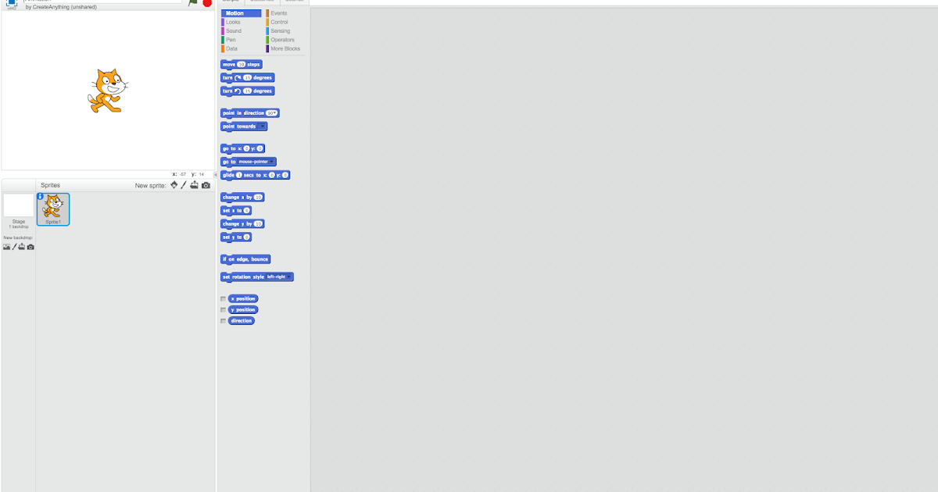
Task: Click 'New backdrop:' label
Action: pyautogui.click(x=18, y=238)
